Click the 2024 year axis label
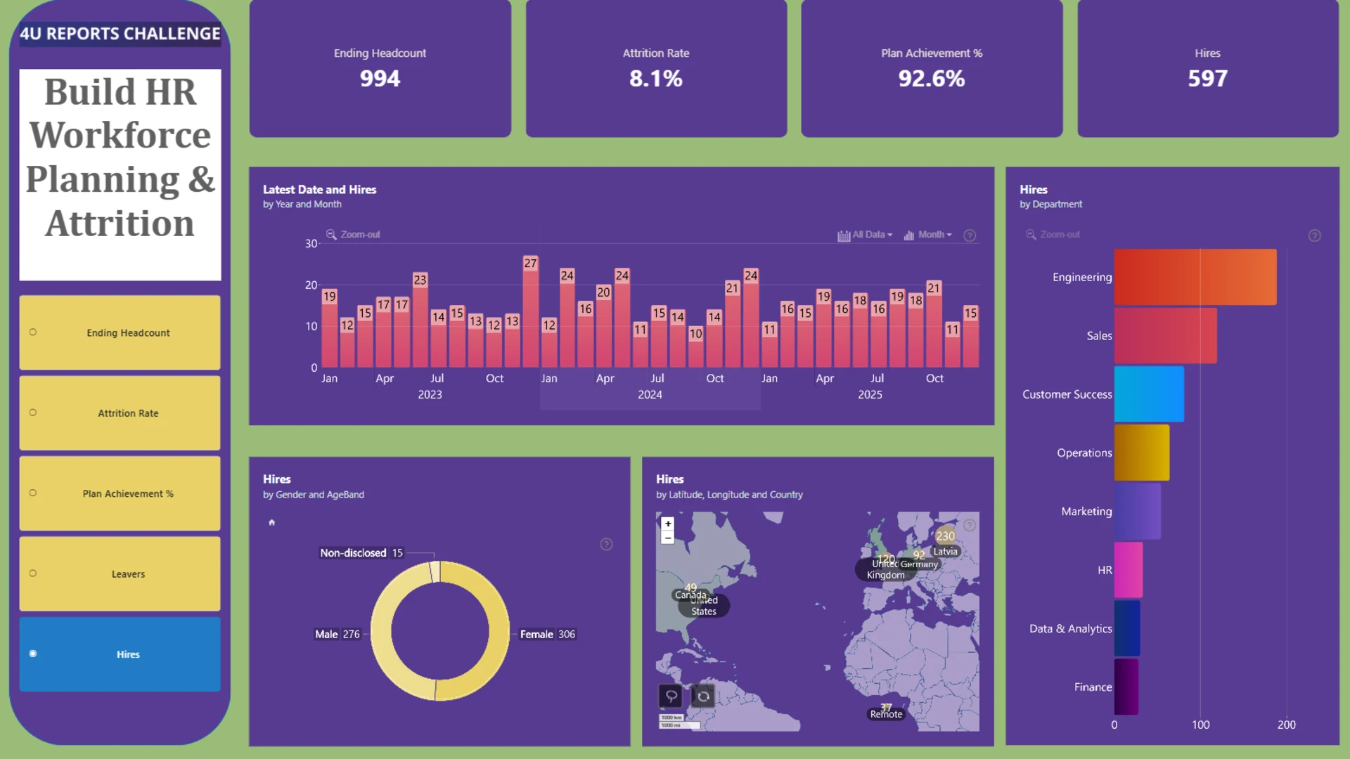 650,395
